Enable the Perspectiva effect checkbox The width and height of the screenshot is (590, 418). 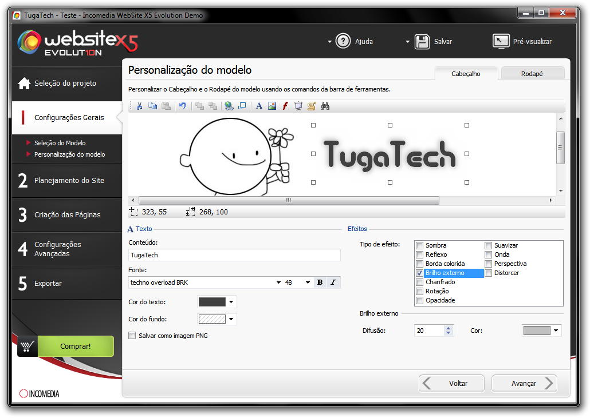click(x=489, y=264)
